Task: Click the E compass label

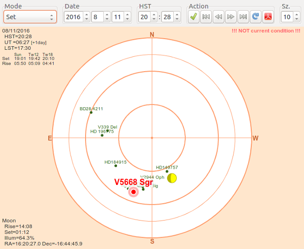Action: point(50,138)
